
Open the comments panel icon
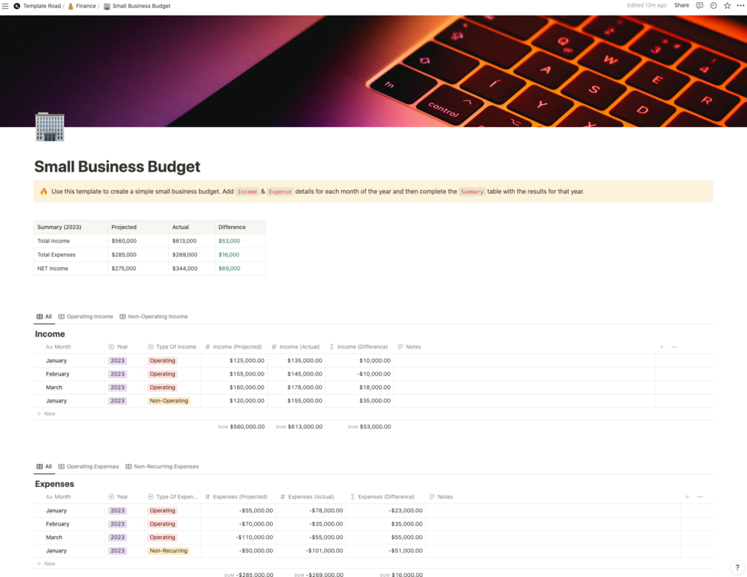click(699, 6)
